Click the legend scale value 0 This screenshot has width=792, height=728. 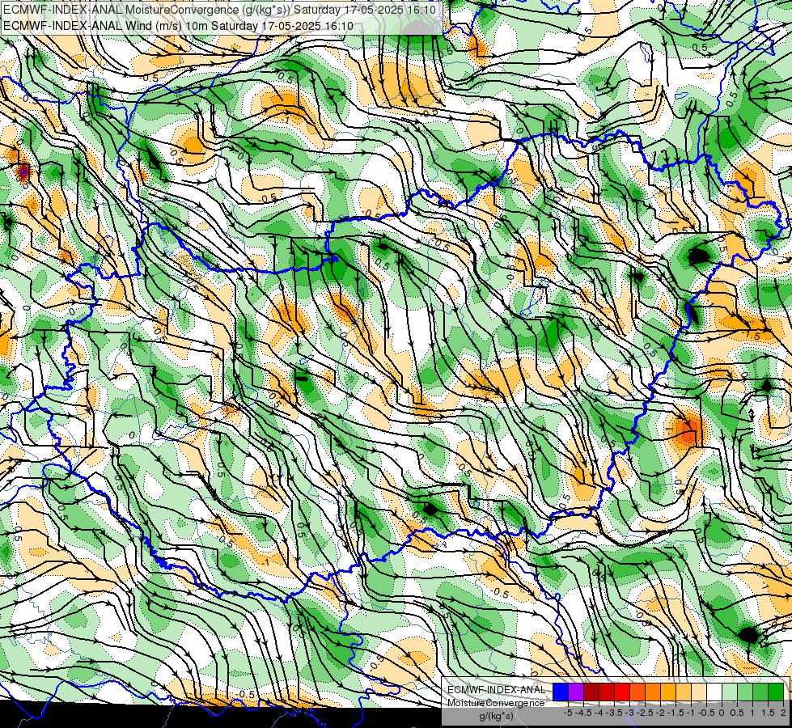(722, 713)
